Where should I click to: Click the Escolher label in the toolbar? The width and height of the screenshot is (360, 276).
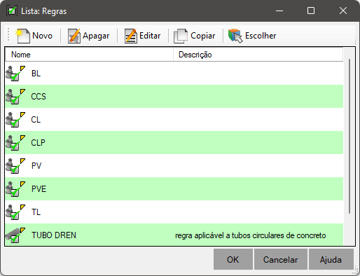pyautogui.click(x=261, y=36)
